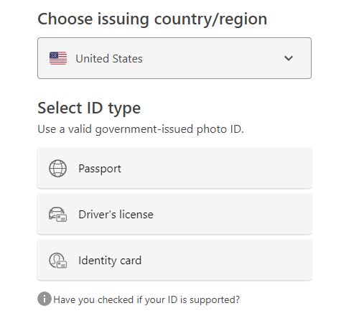Choose Driver's license option
359x326 pixels.
point(174,215)
